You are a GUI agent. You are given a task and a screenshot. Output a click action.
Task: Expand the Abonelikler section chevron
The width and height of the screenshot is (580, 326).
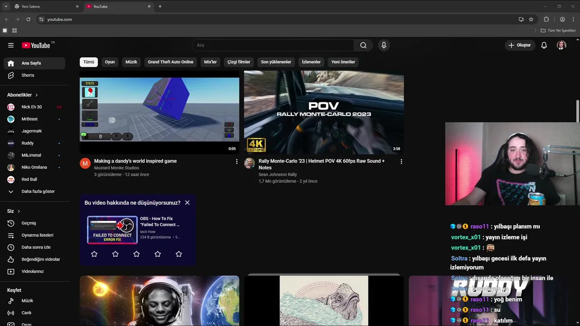(37, 95)
